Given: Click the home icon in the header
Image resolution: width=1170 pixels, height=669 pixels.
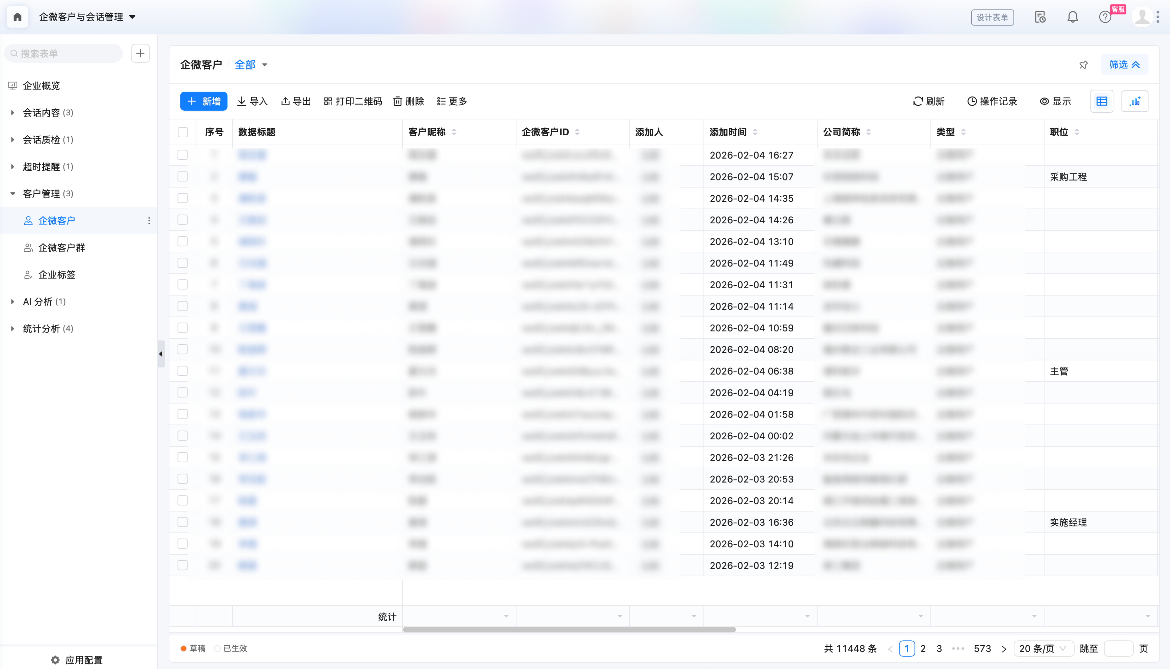Looking at the screenshot, I should (x=18, y=17).
